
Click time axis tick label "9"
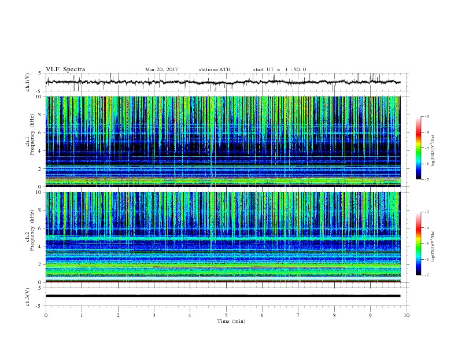pos(370,315)
